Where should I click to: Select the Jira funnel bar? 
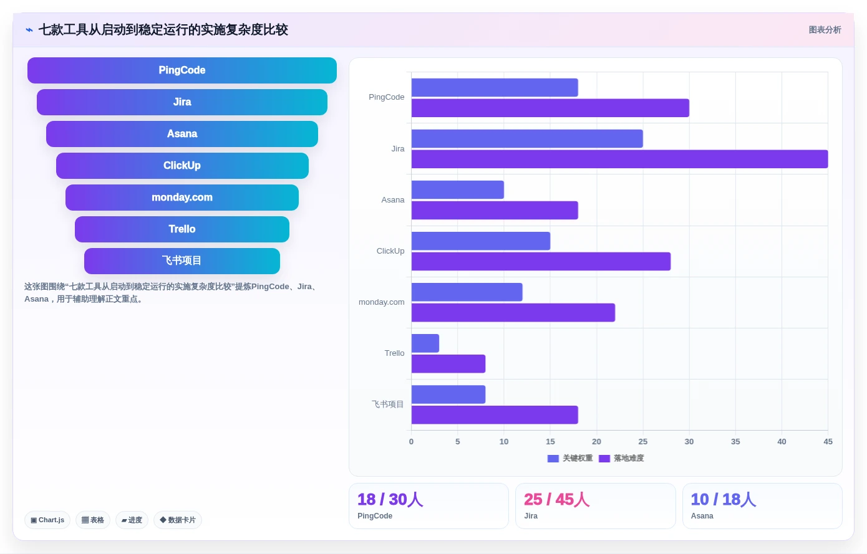coord(182,102)
